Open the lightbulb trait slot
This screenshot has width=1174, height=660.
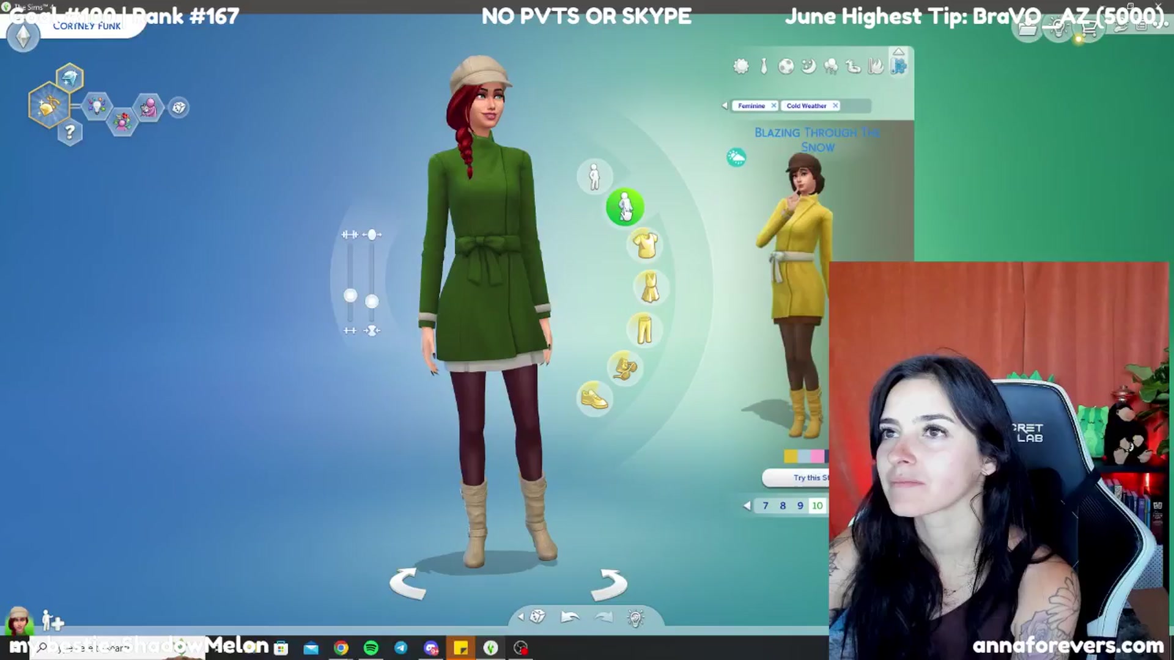click(96, 107)
